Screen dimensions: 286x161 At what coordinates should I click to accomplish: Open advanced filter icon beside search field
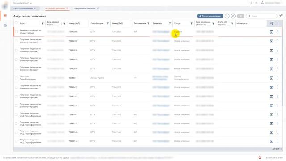click(x=281, y=16)
